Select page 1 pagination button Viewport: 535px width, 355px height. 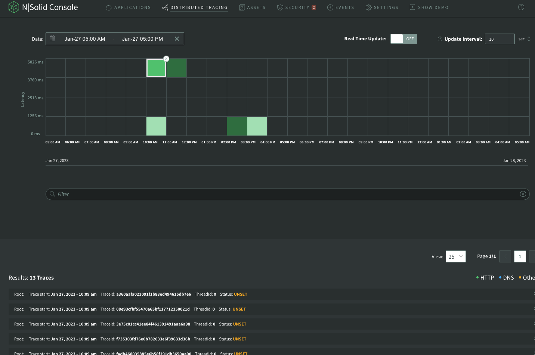(x=520, y=256)
